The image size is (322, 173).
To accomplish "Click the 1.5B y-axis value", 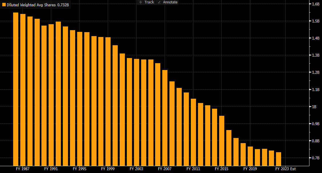I will pos(316,21).
